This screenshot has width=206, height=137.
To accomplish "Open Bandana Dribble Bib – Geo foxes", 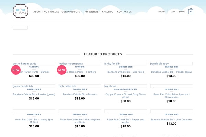I will click(126, 72).
